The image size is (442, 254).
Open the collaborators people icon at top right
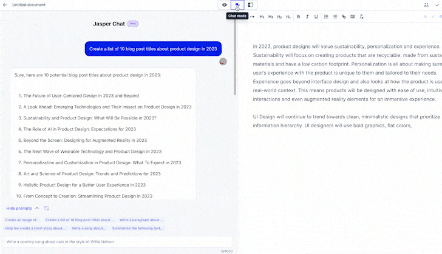click(x=426, y=5)
